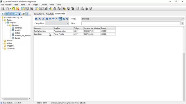The image size is (186, 104).
Task: Collapse the Tablas tree node
Action: point(3,20)
